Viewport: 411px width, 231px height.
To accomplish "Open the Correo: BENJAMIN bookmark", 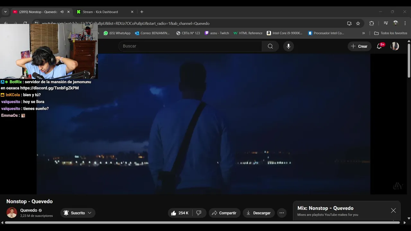I will [x=153, y=33].
